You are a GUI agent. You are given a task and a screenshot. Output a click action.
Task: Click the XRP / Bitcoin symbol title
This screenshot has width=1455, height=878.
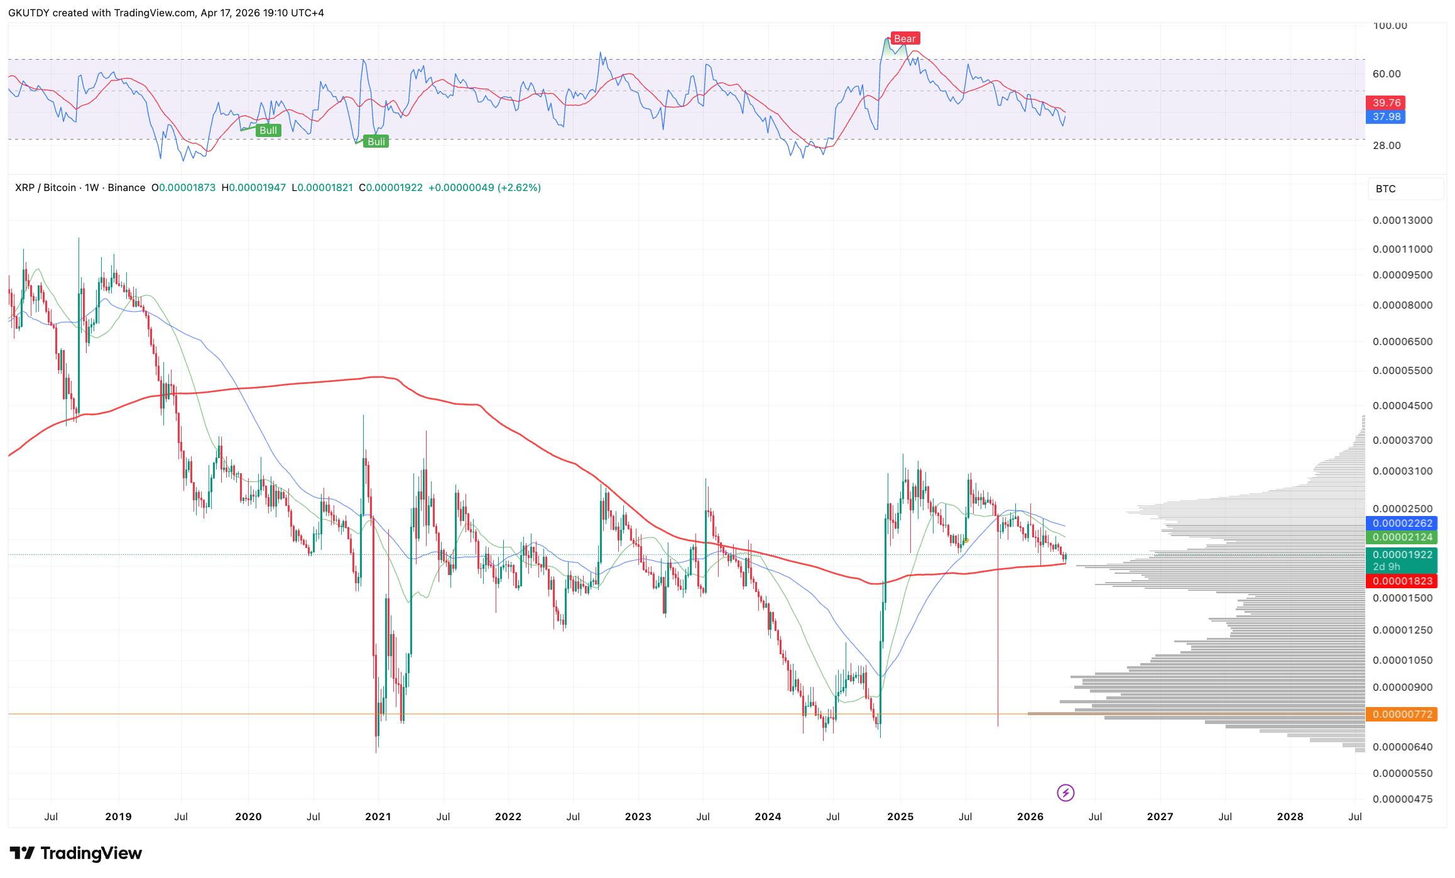[x=45, y=188]
